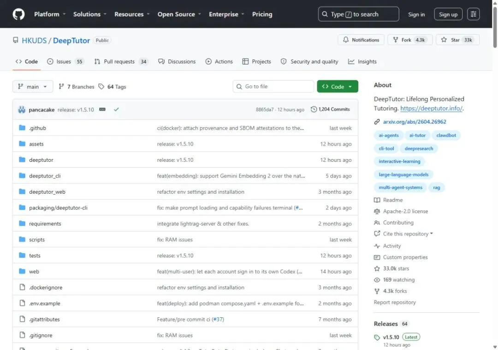Screen dimensions: 498x350
Task: Click the star icon beside 33.0k stars
Action: [x=377, y=269]
